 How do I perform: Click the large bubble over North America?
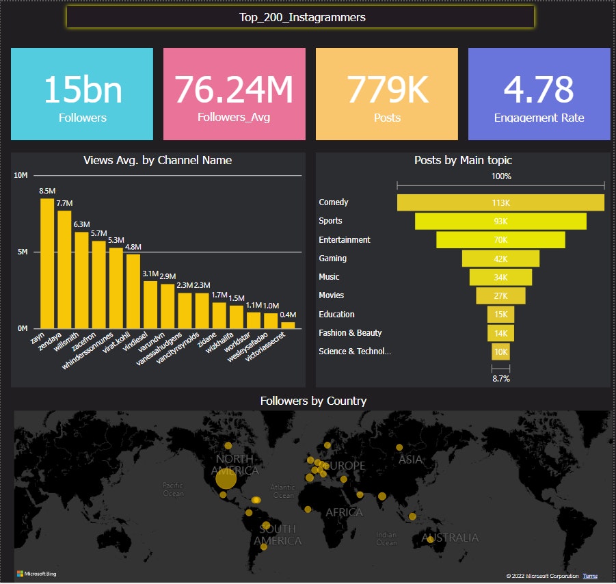(226, 480)
